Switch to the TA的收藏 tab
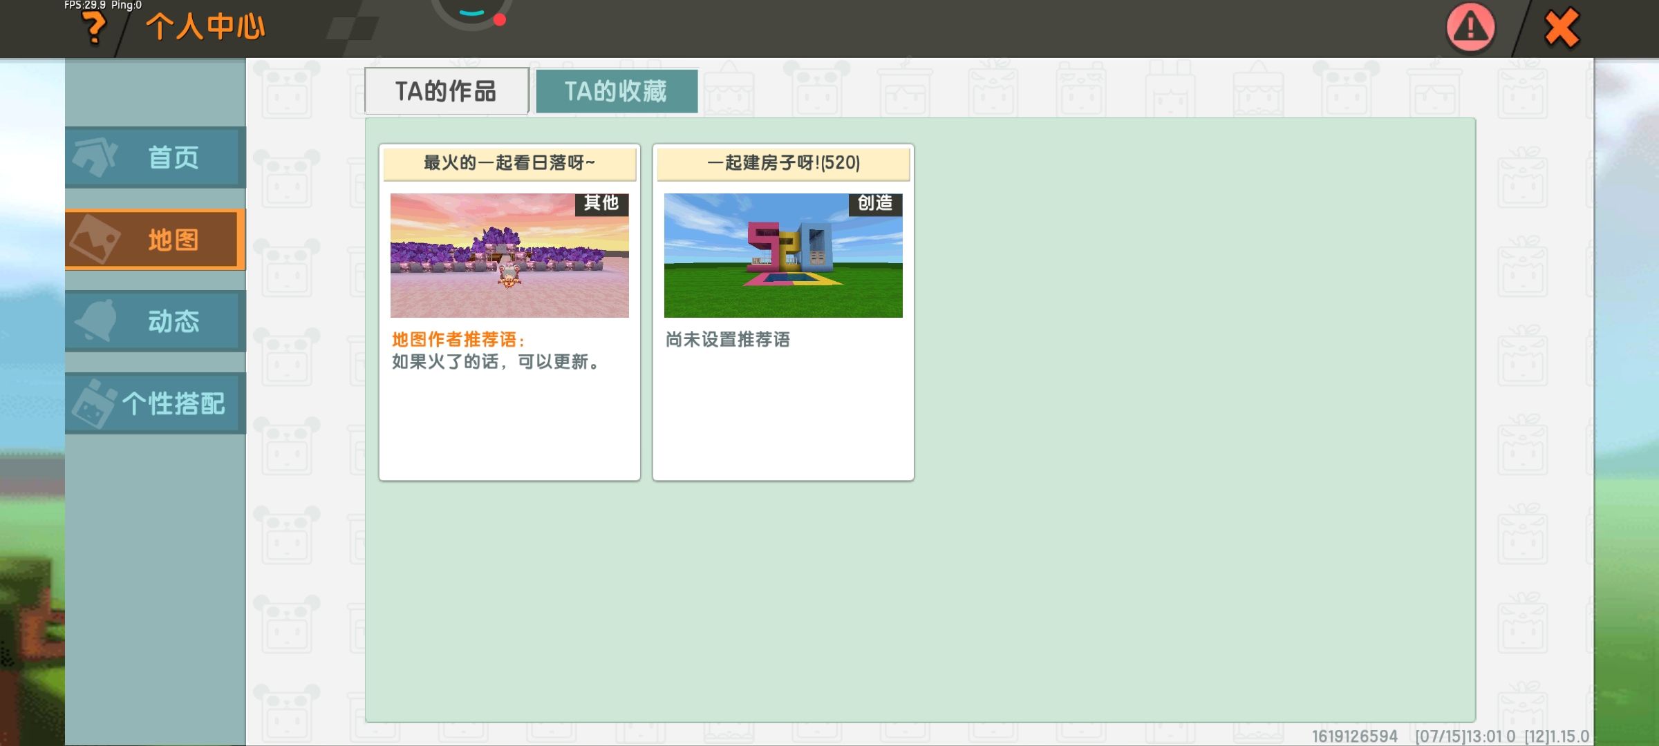 click(x=616, y=91)
